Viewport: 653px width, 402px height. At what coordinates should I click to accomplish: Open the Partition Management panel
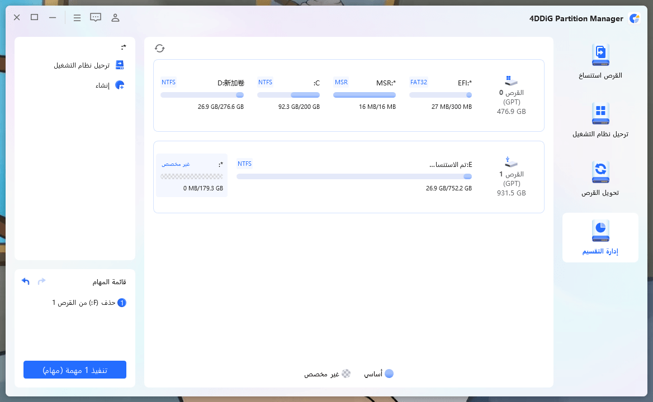[600, 237]
